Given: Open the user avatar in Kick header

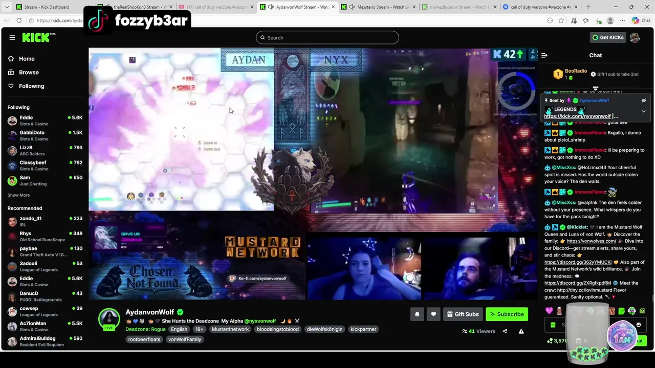Looking at the screenshot, I should (x=635, y=37).
